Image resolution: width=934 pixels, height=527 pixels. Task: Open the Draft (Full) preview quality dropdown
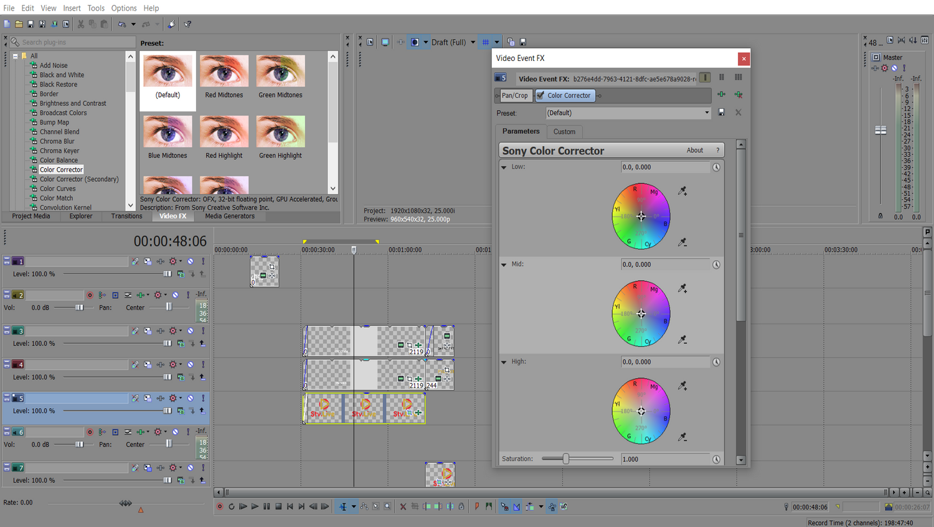[473, 42]
